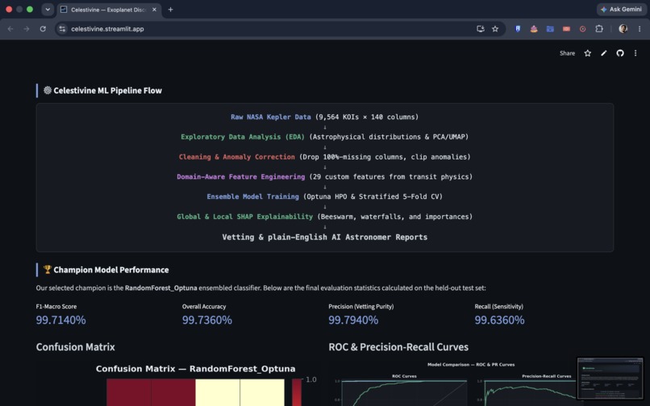Click the picture-in-picture preview thumbnail
The height and width of the screenshot is (406, 650).
pos(610,379)
